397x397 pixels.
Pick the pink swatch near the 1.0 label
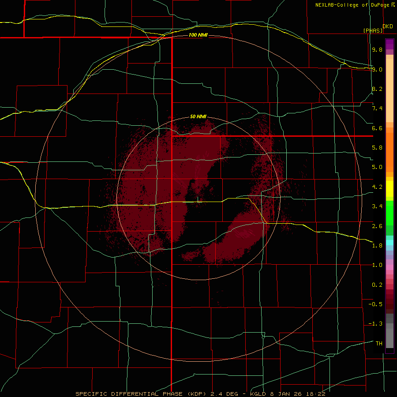(390, 267)
